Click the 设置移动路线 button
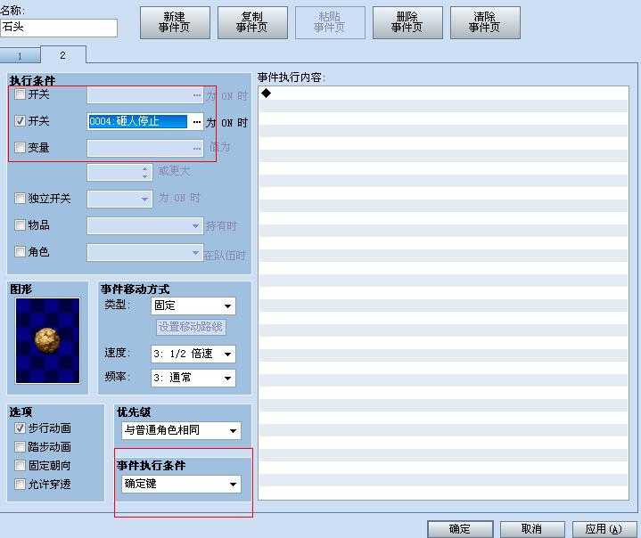Viewport: 641px width, 538px height. click(191, 327)
